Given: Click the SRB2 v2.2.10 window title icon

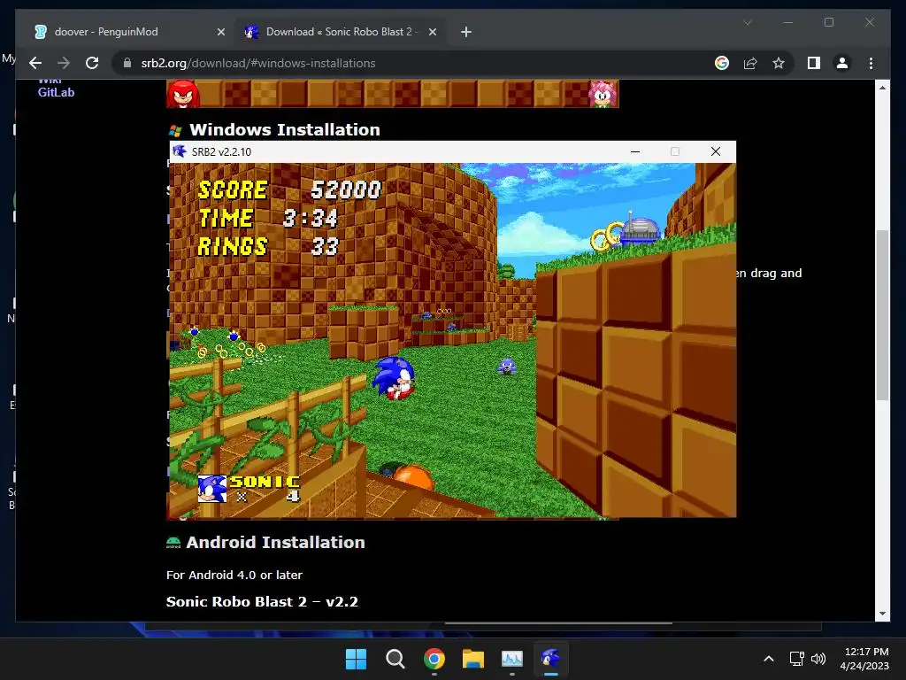Looking at the screenshot, I should tap(180, 151).
